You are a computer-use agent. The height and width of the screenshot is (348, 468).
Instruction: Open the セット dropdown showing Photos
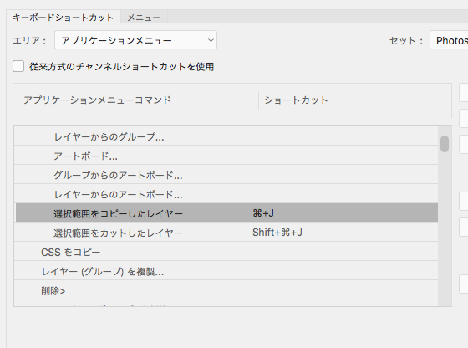click(x=449, y=40)
